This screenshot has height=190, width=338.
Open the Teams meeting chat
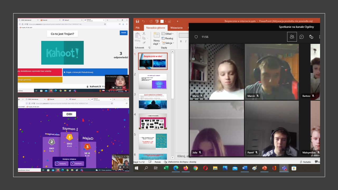pyautogui.click(x=302, y=37)
